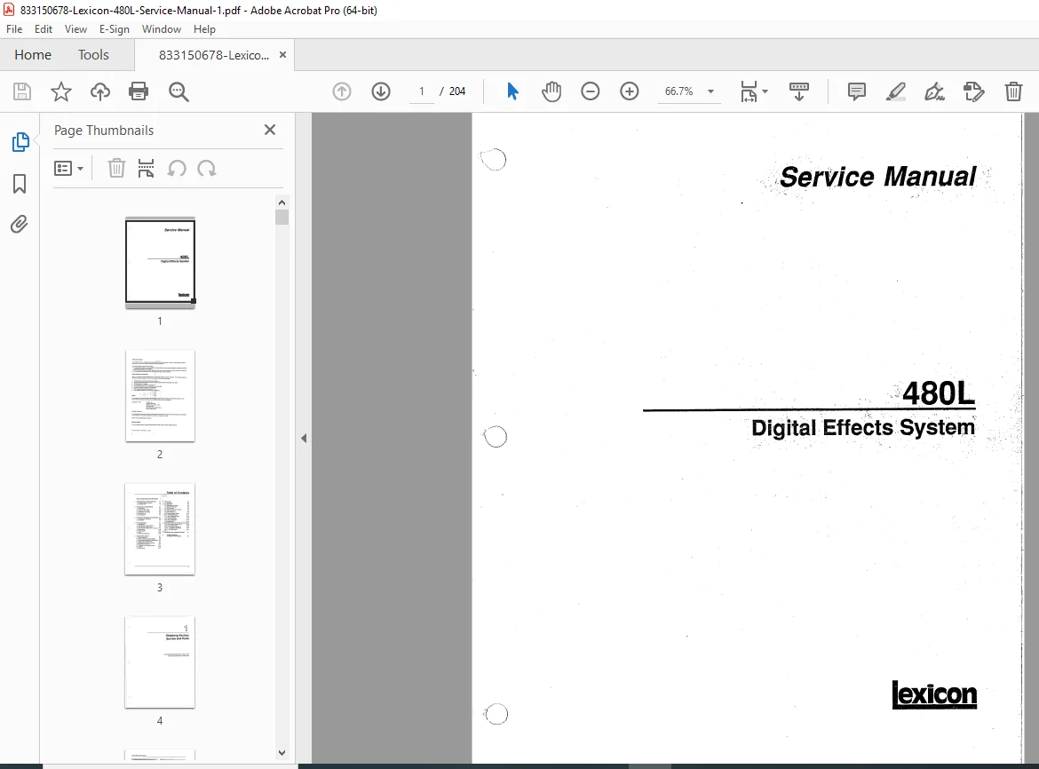Open Find text magnifier icon
Image resolution: width=1039 pixels, height=769 pixels.
coord(178,91)
